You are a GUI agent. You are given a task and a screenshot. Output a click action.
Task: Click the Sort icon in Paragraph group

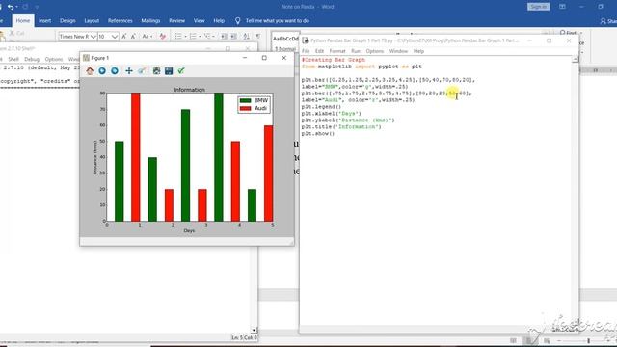pyautogui.click(x=247, y=37)
